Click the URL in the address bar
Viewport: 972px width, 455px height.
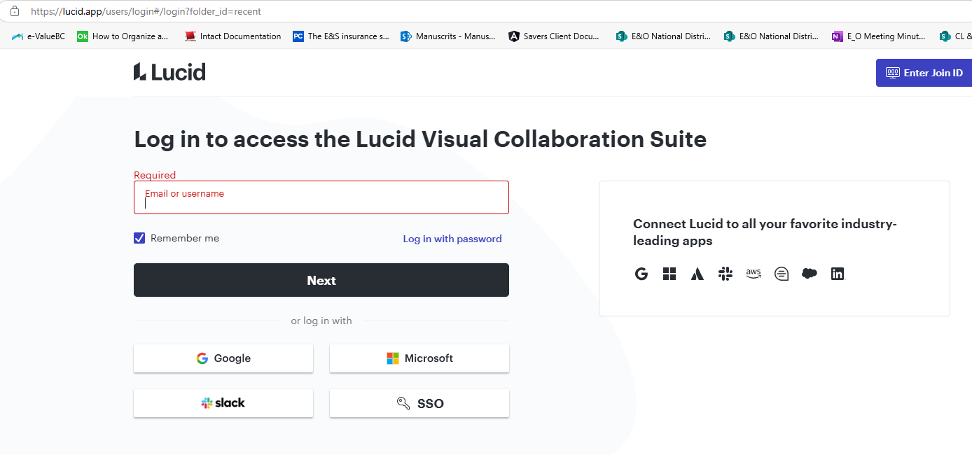146,12
